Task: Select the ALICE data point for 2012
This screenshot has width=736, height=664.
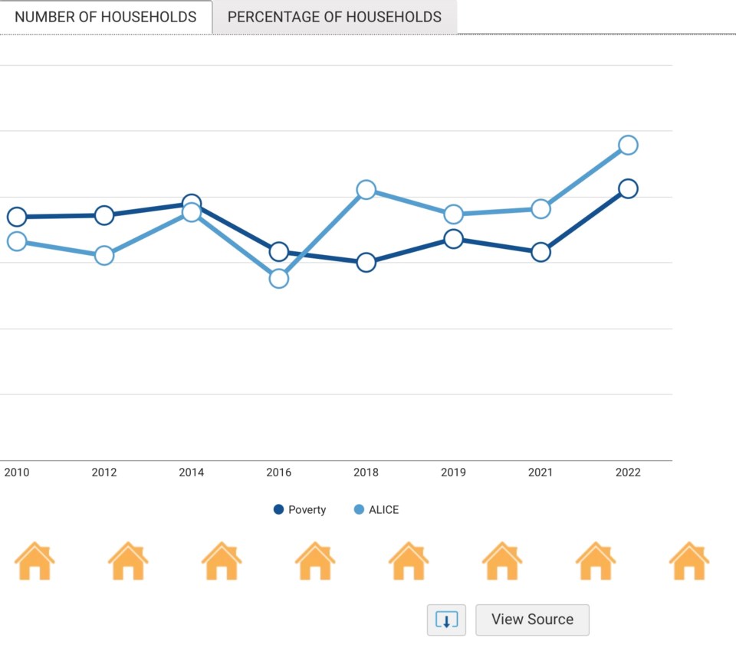Action: coord(104,256)
